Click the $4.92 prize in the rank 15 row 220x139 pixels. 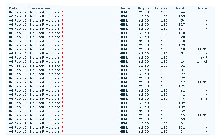(202, 115)
